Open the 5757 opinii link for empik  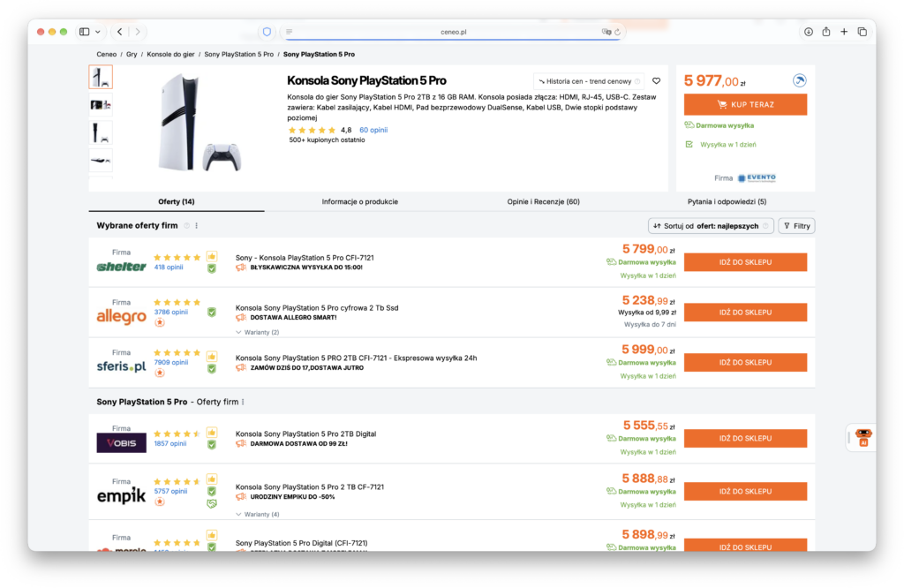(x=170, y=491)
